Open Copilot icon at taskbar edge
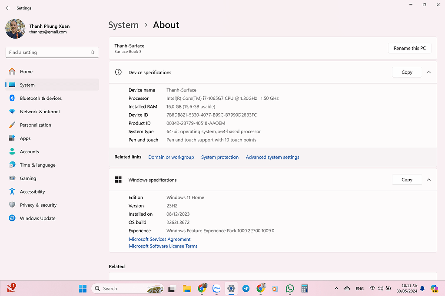445x296 pixels. pyautogui.click(x=434, y=289)
